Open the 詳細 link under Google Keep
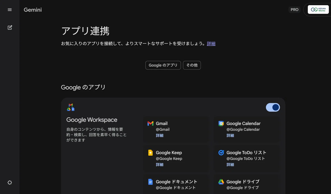The height and width of the screenshot is (194, 331). [160, 164]
